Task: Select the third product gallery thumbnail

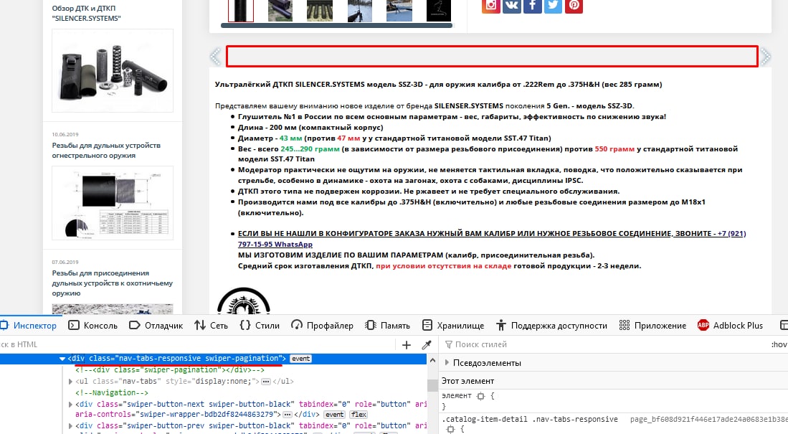Action: (x=320, y=11)
